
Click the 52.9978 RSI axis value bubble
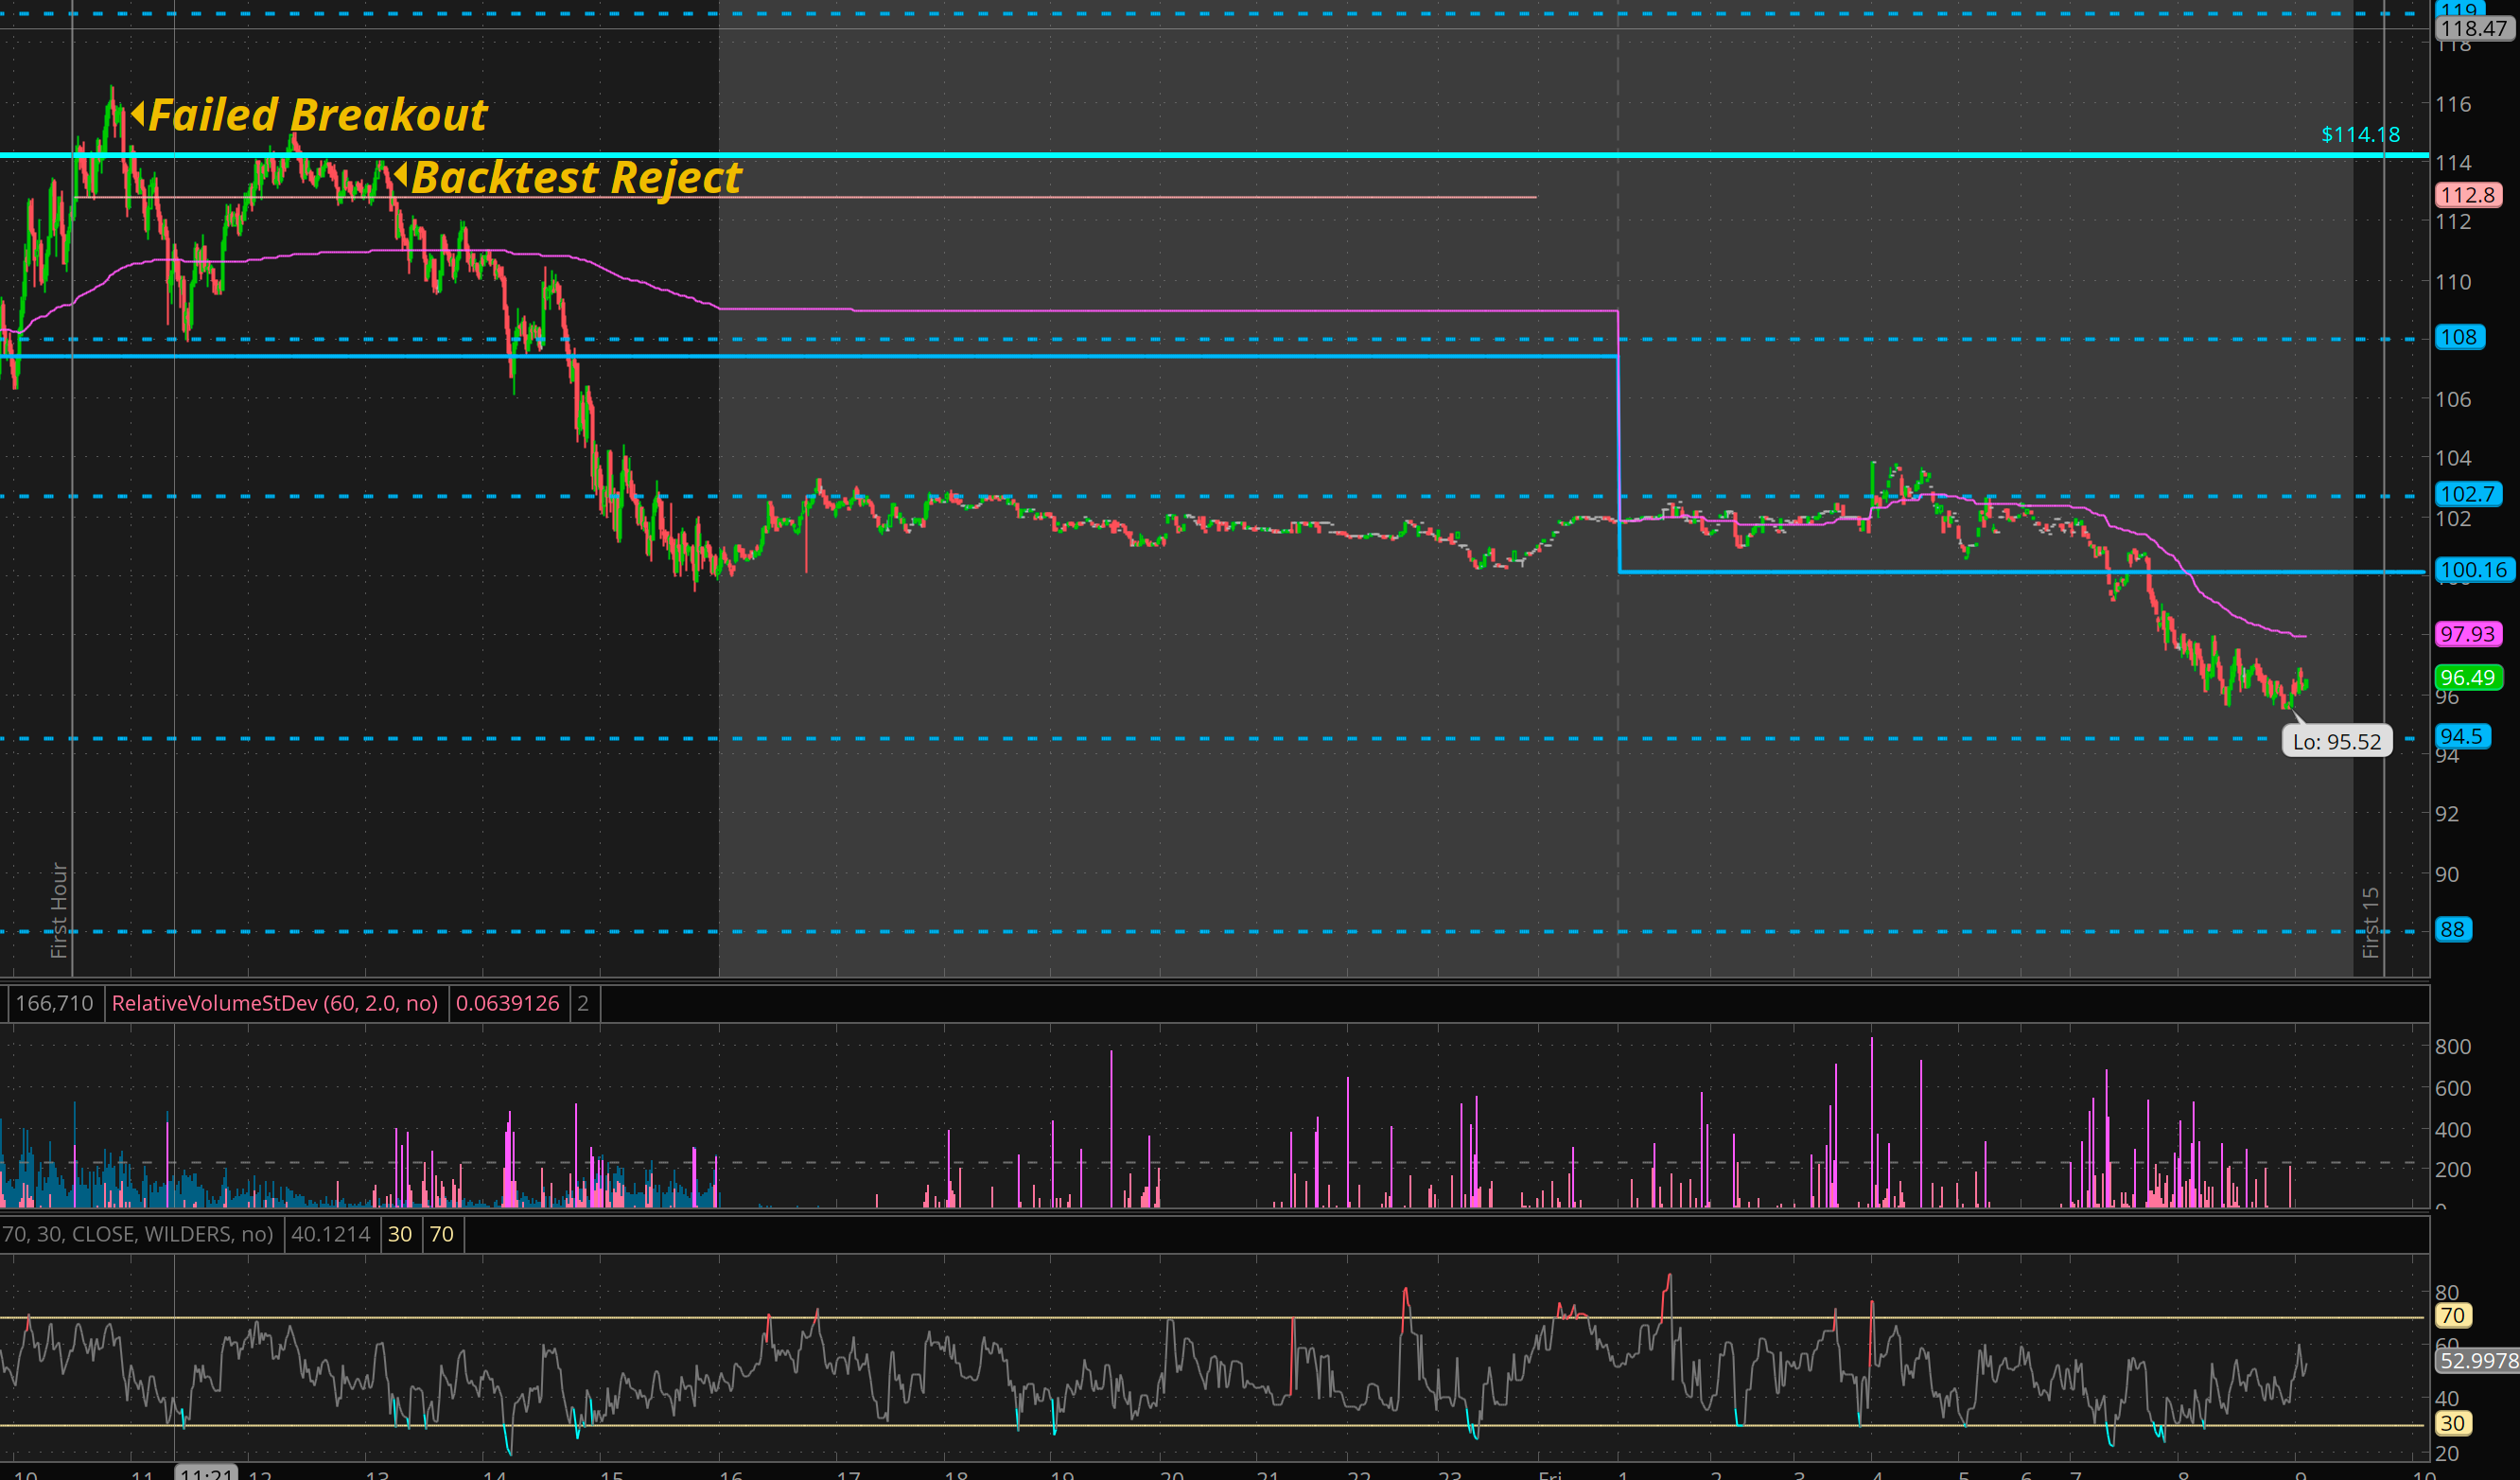pyautogui.click(x=2477, y=1361)
